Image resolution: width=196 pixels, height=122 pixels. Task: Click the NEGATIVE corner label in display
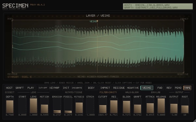[183, 74]
